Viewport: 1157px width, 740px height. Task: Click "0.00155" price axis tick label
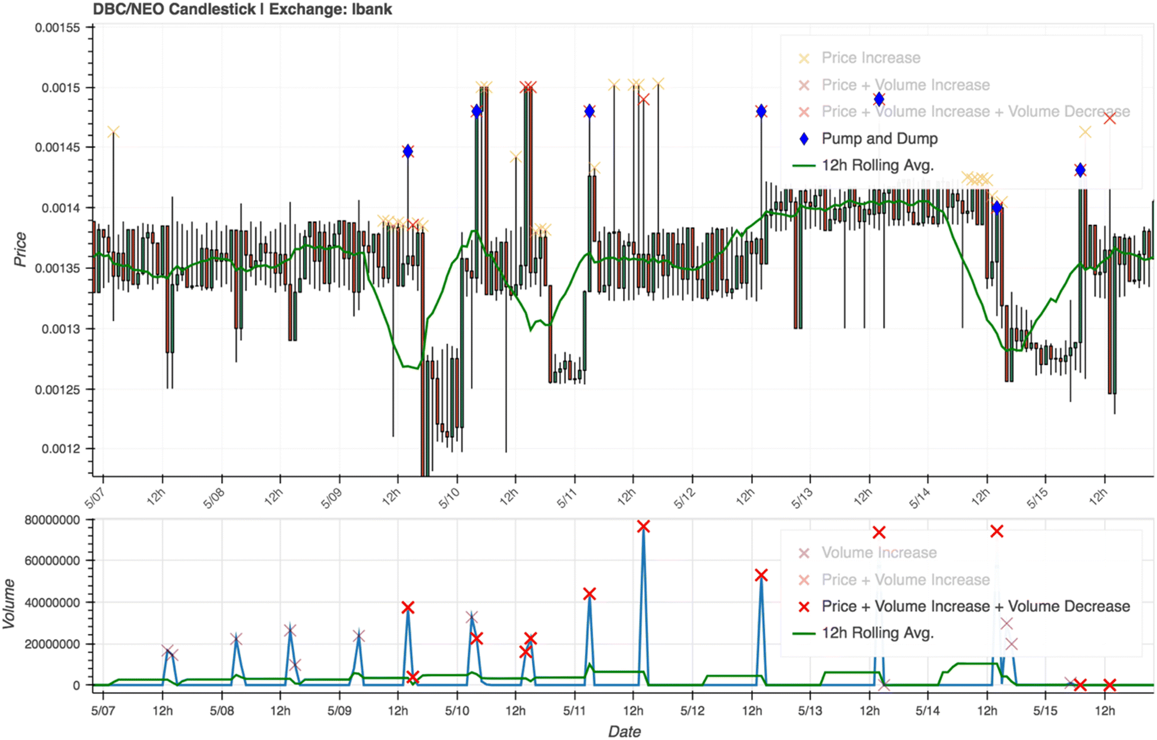(x=57, y=28)
